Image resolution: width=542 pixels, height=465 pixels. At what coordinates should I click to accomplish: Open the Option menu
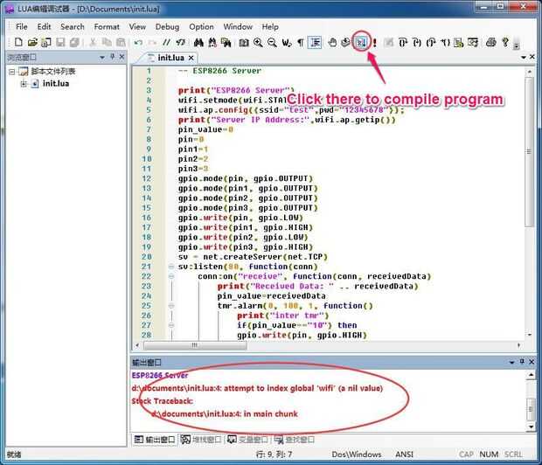coord(201,26)
